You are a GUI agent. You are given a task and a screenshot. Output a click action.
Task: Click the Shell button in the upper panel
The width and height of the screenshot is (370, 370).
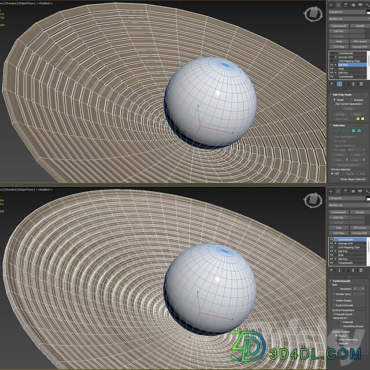point(339,42)
